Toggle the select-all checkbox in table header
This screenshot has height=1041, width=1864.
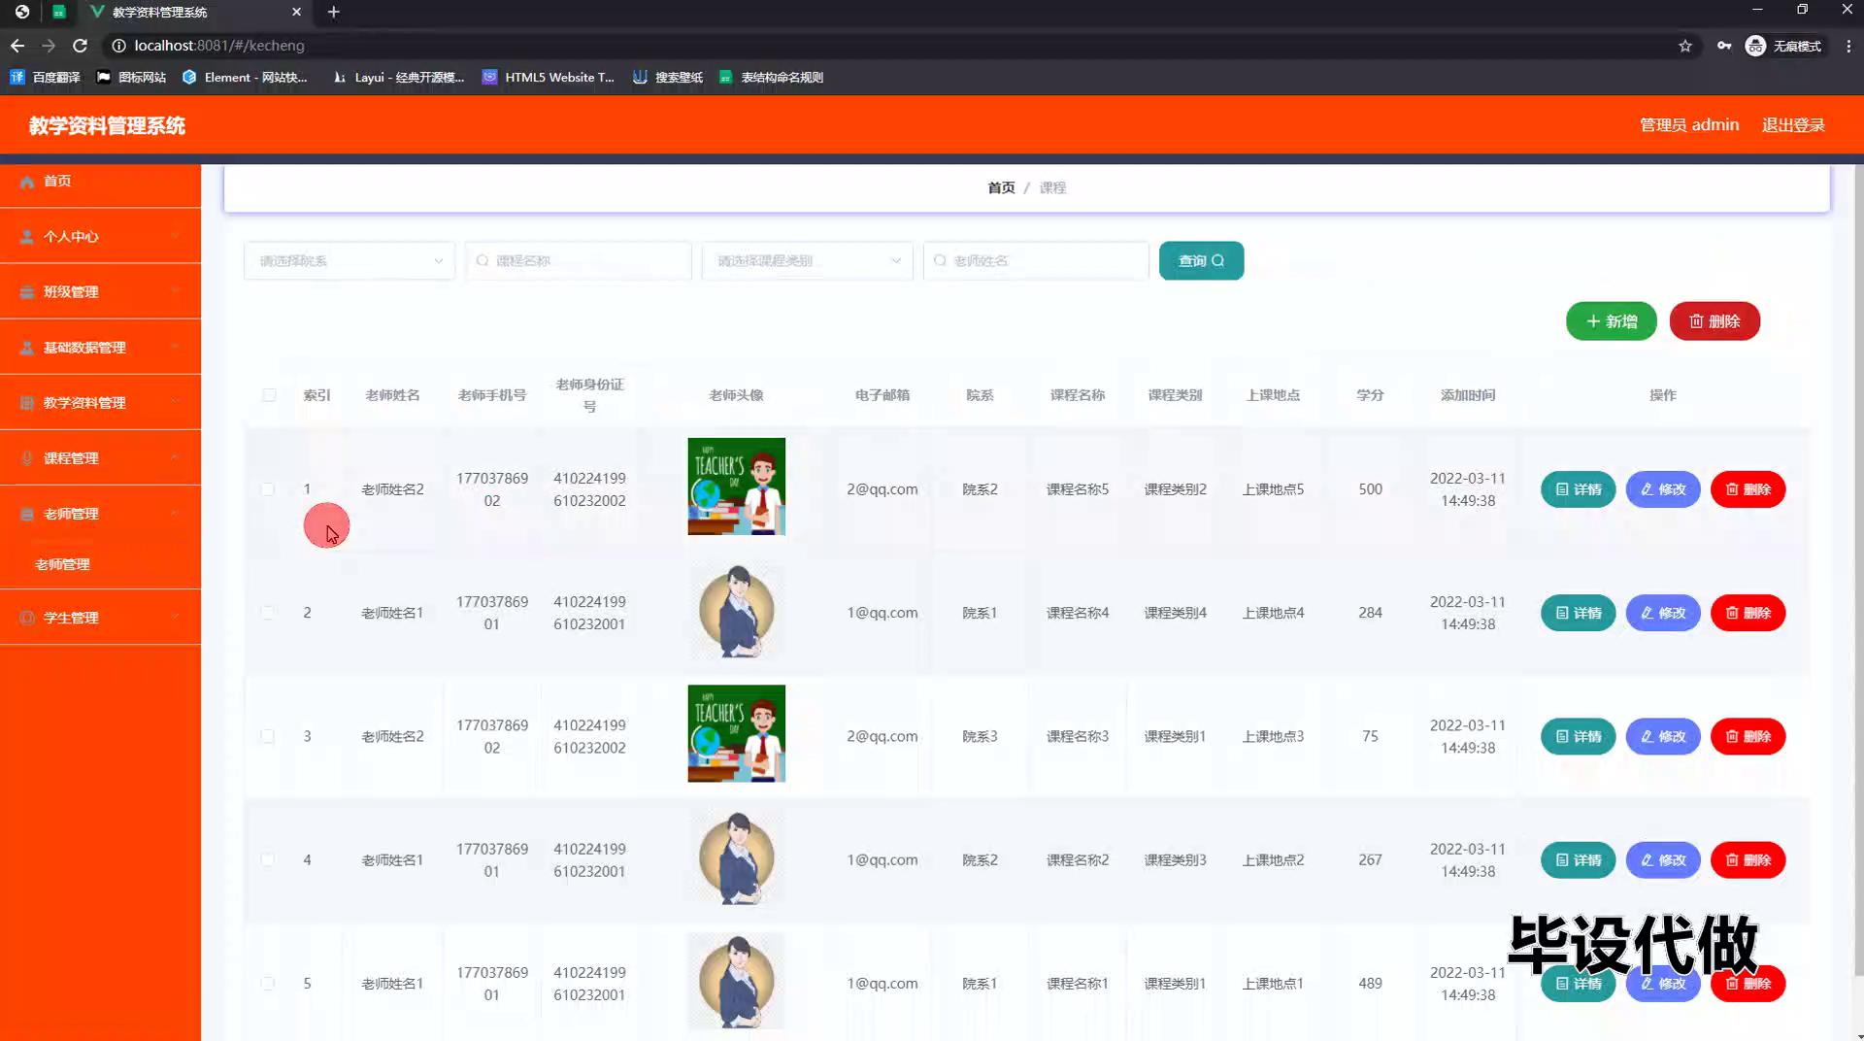pyautogui.click(x=269, y=395)
